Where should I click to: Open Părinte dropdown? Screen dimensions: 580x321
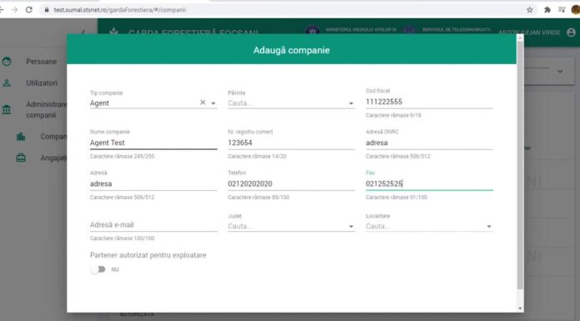click(292, 103)
